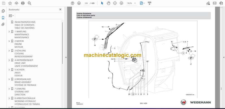Click the scrolling mode keyboard icon
The width and height of the screenshot is (225, 109).
click(x=149, y=3)
